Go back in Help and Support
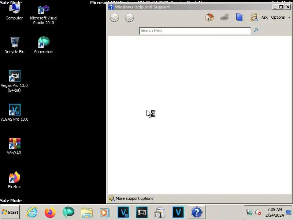293x220 pixels. [114, 18]
